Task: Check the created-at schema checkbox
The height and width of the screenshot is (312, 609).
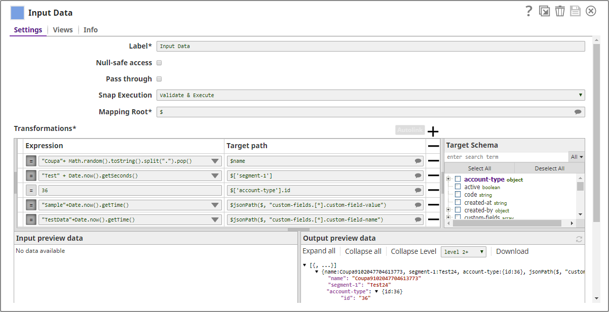Action: [458, 202]
